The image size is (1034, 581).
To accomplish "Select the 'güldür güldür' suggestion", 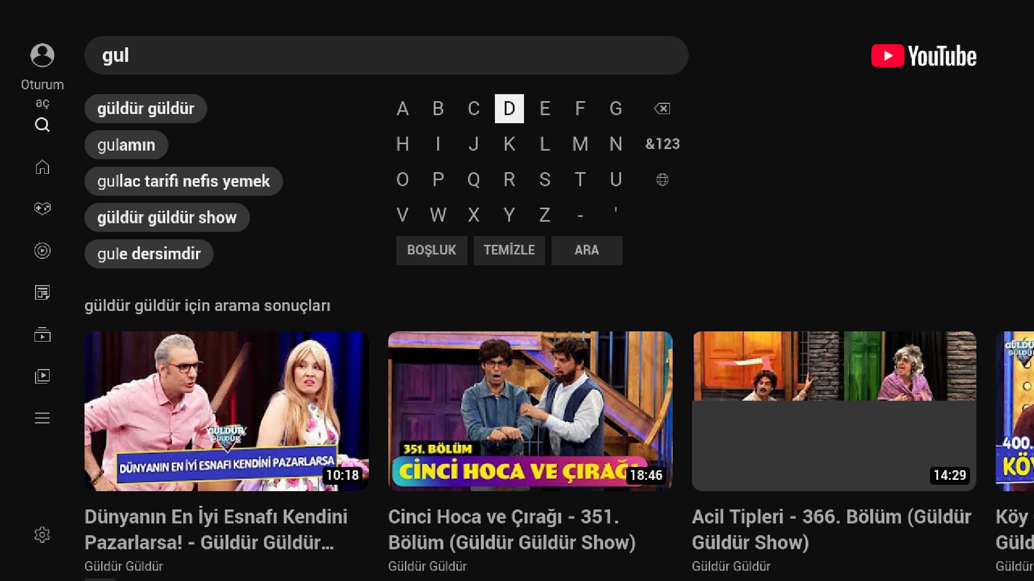I will pyautogui.click(x=146, y=109).
